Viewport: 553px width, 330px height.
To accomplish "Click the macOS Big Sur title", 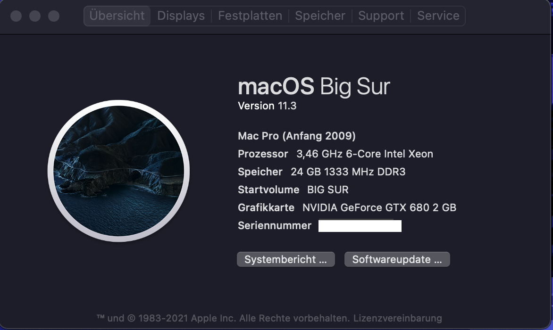I will click(x=314, y=87).
